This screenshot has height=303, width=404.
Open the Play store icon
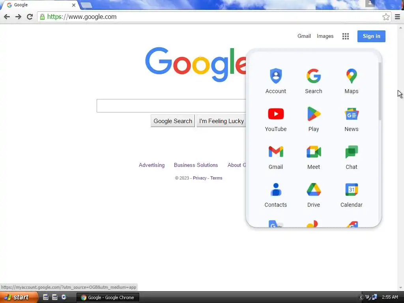click(314, 119)
